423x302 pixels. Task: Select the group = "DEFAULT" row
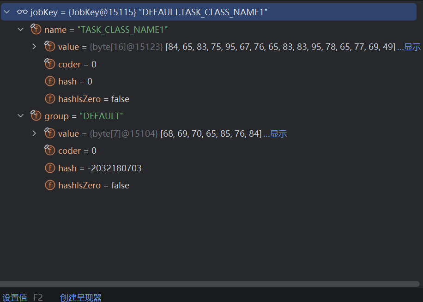point(209,116)
